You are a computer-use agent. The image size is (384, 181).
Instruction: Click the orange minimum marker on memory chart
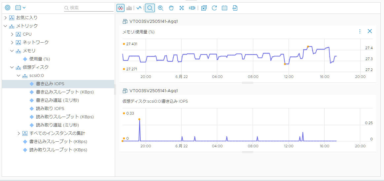tap(285, 64)
